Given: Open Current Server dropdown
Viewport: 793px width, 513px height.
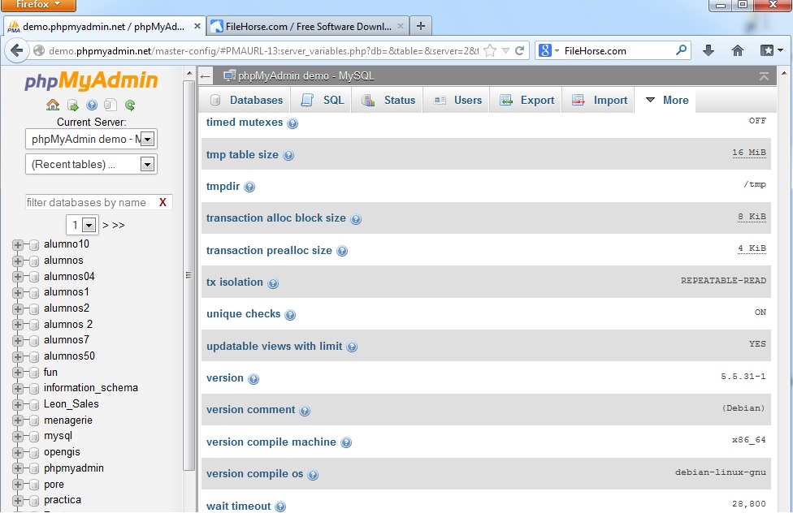Looking at the screenshot, I should [x=91, y=139].
